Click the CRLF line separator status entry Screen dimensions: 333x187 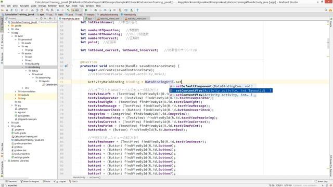tap(279, 185)
